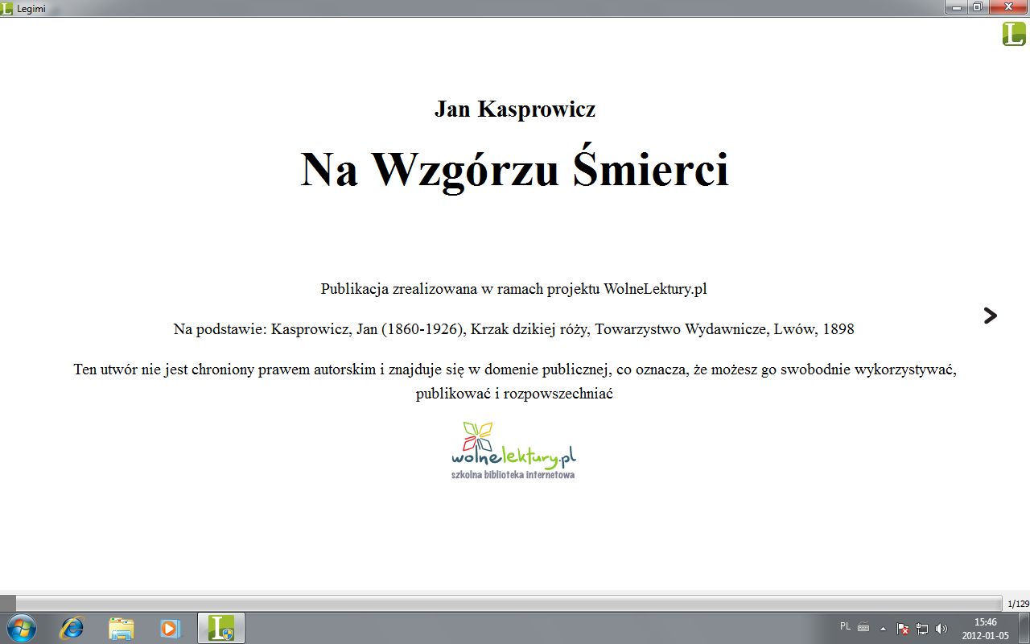Click the title Na Wzgórzu Śmierci

(x=515, y=169)
